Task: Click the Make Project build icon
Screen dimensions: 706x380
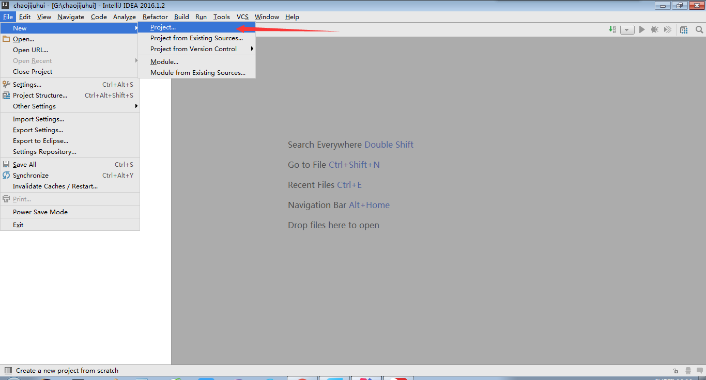Action: 612,29
